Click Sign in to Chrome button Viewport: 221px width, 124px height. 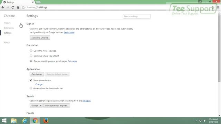tap(40, 38)
